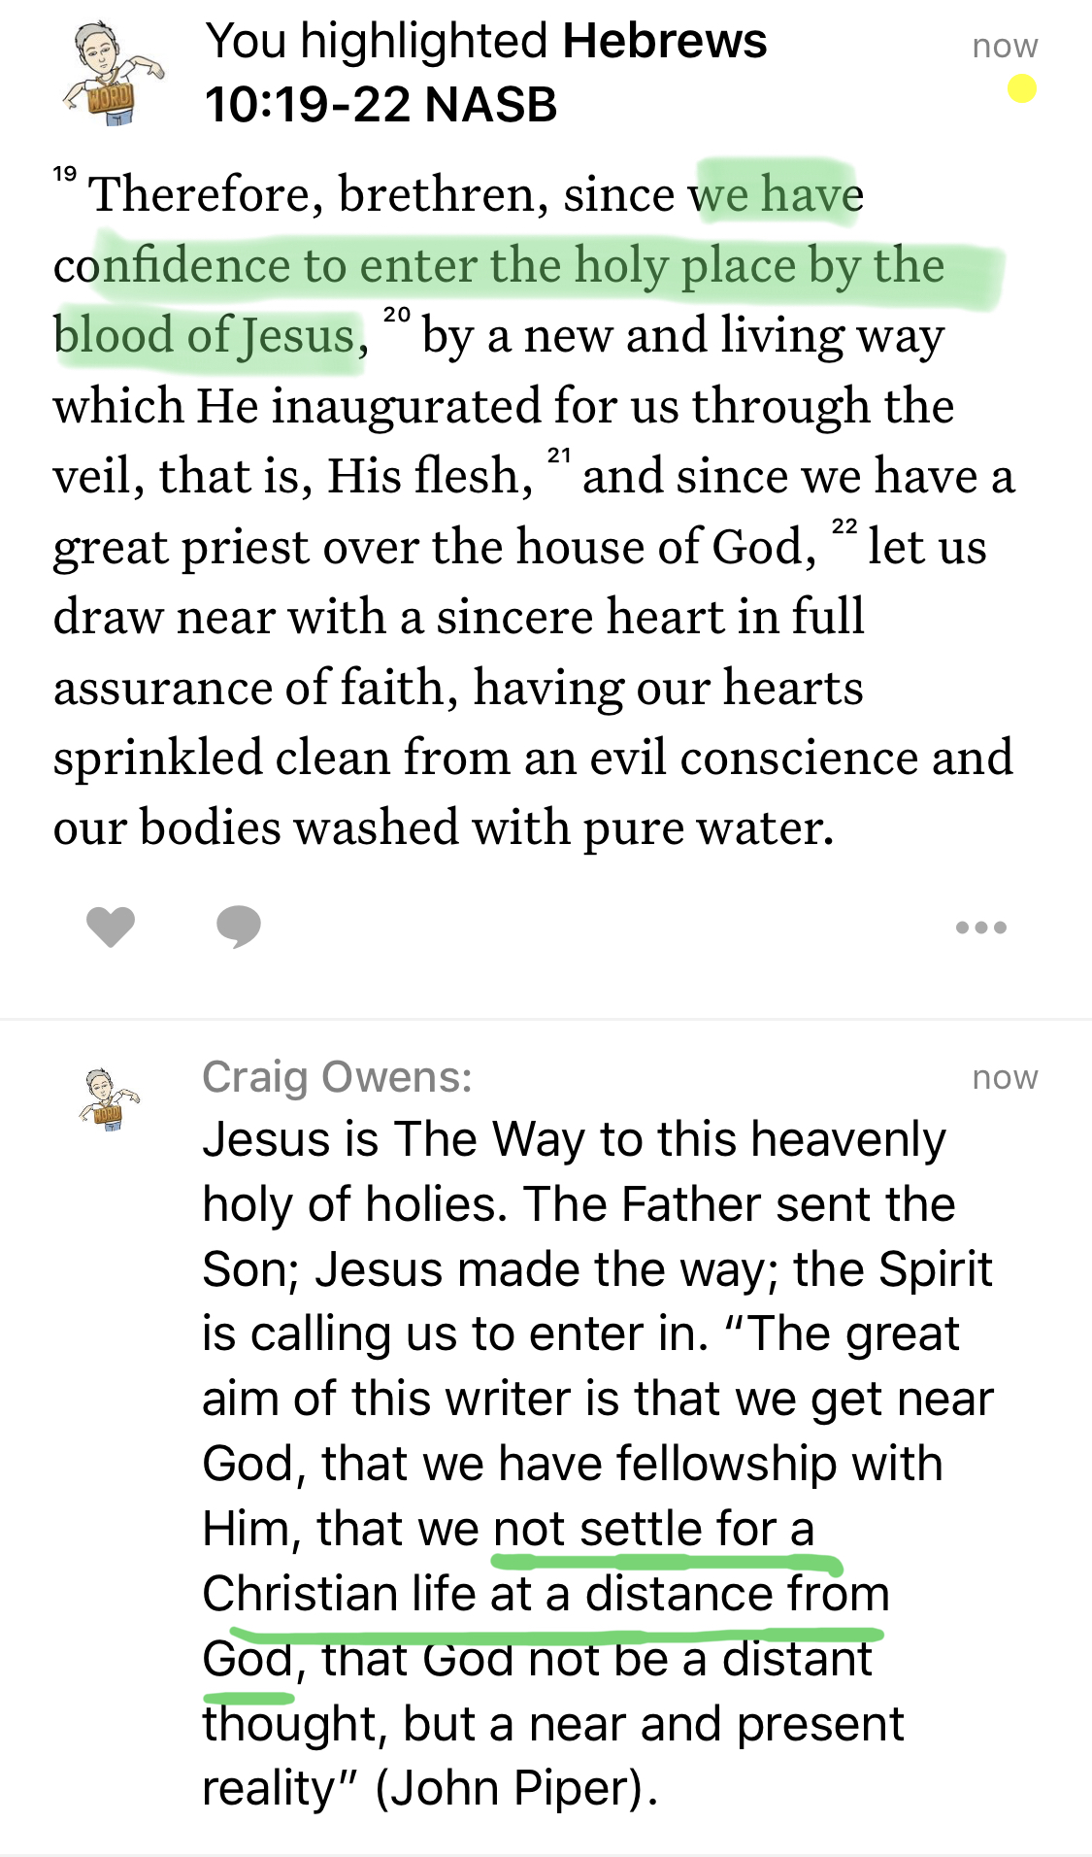Tap the green highlighted "blood of Jesus" text
This screenshot has height=1857, width=1092.
click(x=204, y=336)
